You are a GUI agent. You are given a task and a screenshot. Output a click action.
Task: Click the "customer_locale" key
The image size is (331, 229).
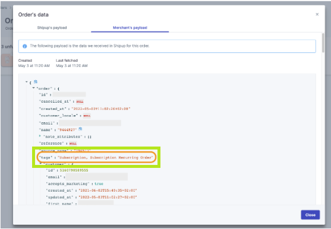pyautogui.click(x=58, y=116)
